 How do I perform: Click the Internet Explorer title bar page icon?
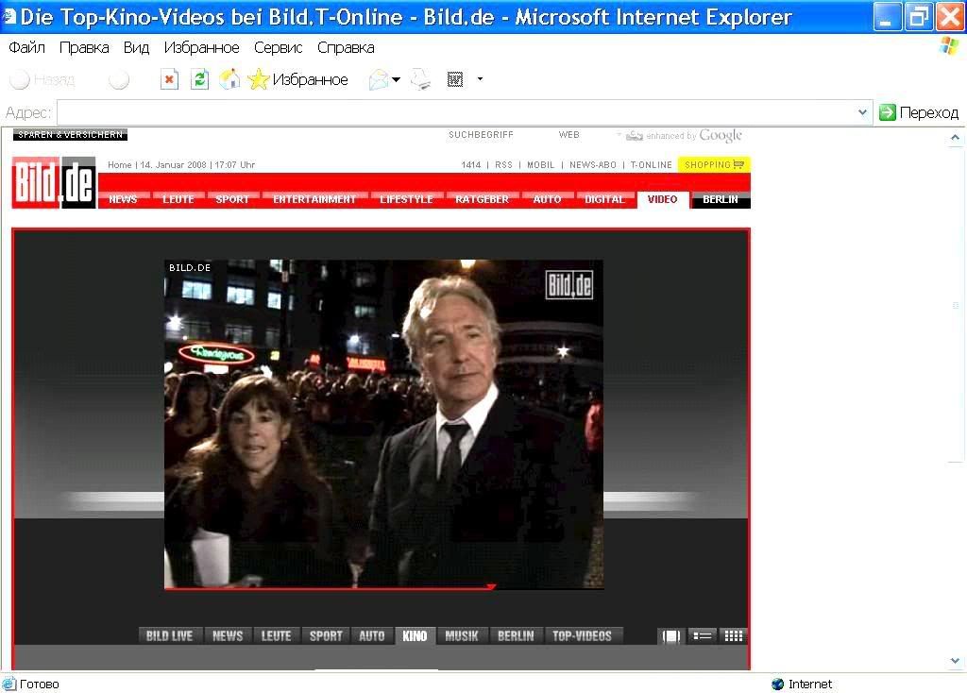(8, 15)
